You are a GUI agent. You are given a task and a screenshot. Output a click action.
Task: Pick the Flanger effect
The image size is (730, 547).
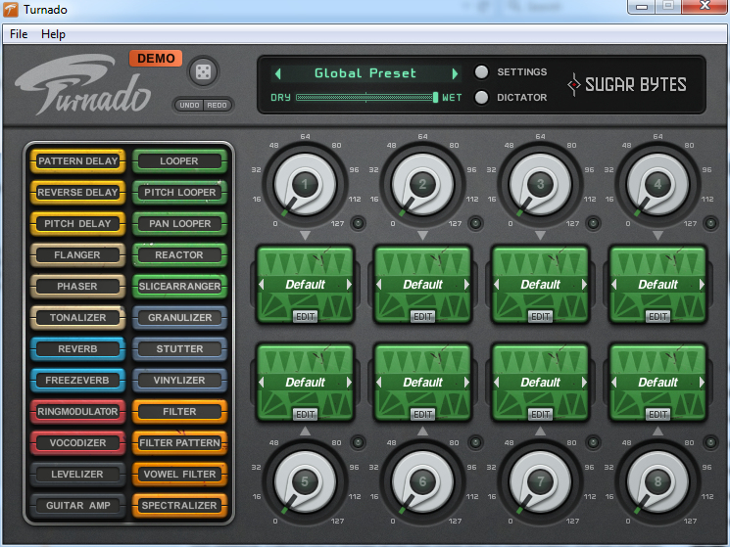pos(77,255)
